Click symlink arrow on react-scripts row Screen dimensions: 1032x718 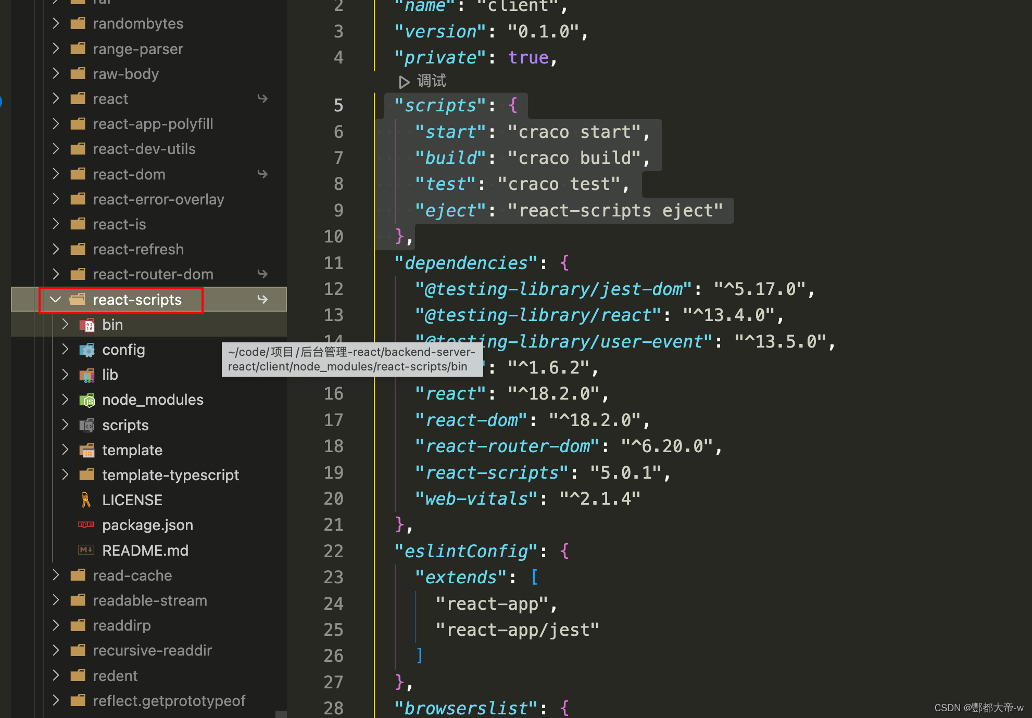click(262, 299)
